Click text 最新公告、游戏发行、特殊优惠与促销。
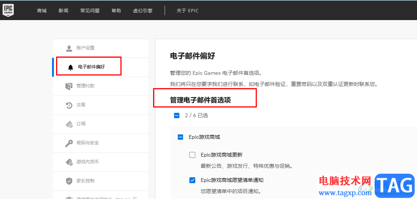Image resolution: width=417 pixels, height=199 pixels. click(x=247, y=166)
